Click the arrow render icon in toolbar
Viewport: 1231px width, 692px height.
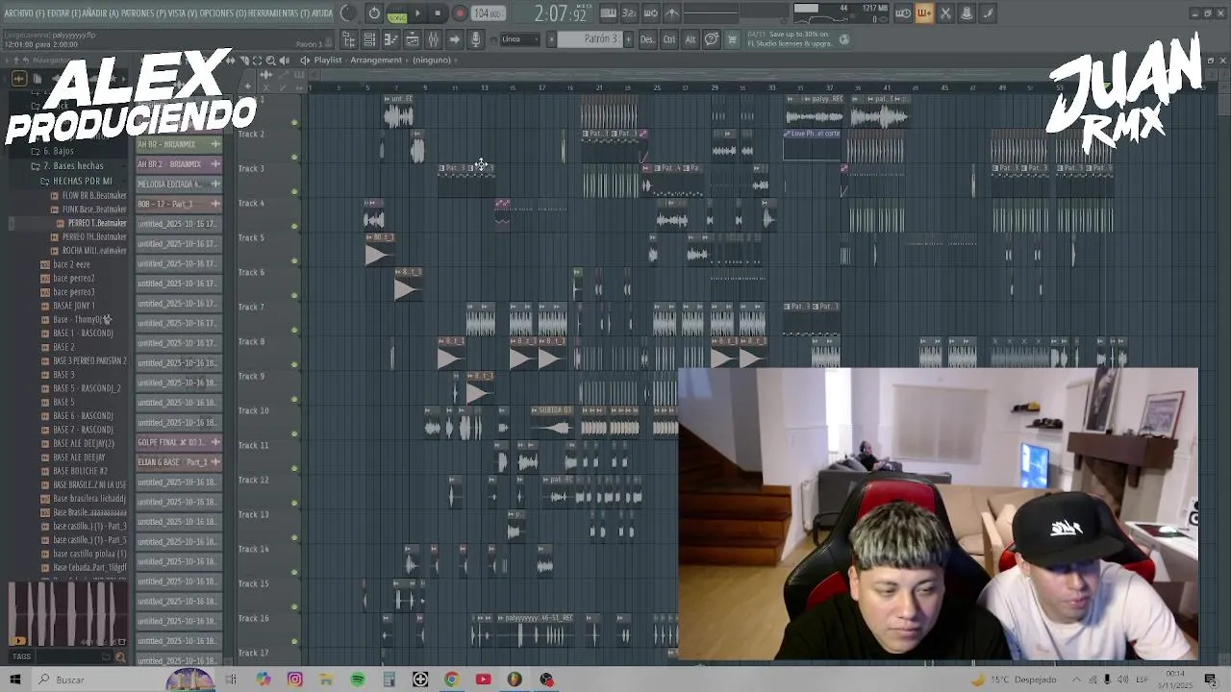point(455,39)
